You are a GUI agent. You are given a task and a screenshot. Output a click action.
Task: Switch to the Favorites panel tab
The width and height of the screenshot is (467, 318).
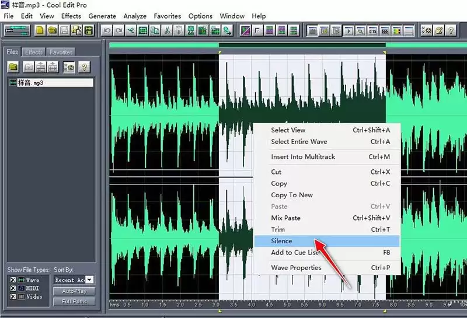tap(61, 52)
